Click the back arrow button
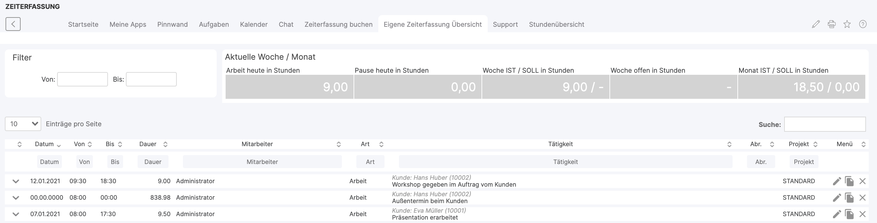 point(13,24)
